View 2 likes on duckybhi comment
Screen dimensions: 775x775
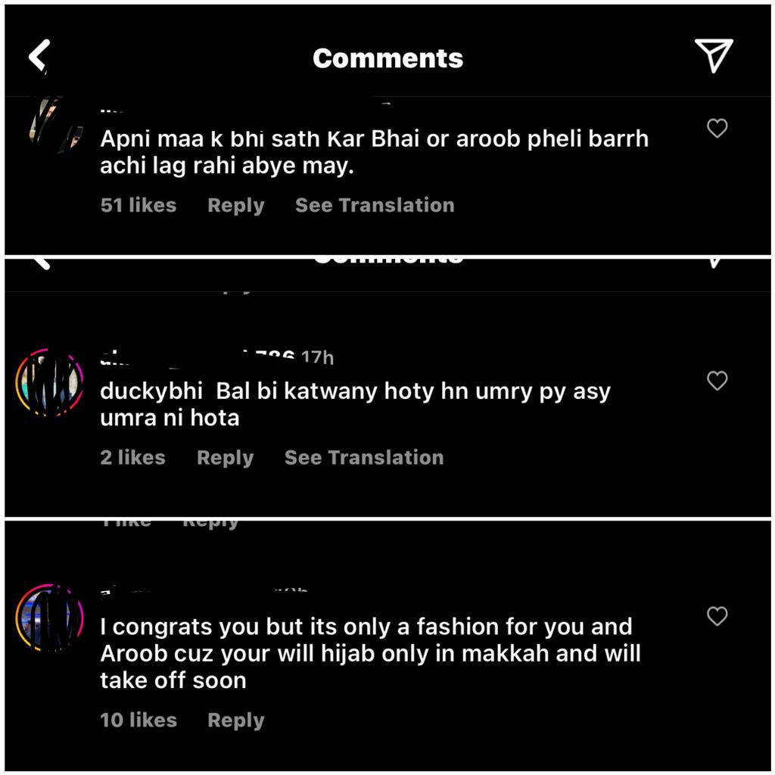click(x=132, y=457)
